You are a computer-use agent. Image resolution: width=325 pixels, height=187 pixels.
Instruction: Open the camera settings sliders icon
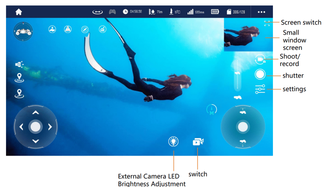pos(260,90)
